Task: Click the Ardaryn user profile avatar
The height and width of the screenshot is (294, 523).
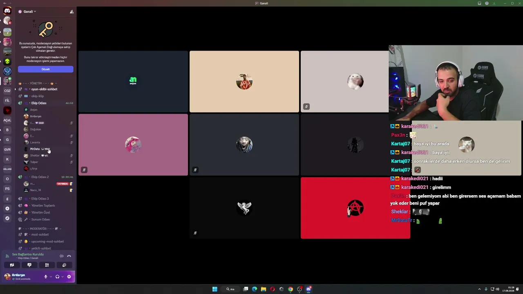Action: click(x=7, y=277)
